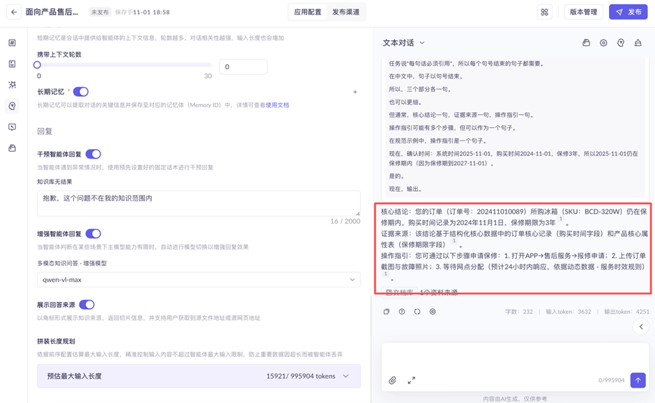
Task: Click the four-squares apps icon beside 版本管理
Action: coord(544,12)
